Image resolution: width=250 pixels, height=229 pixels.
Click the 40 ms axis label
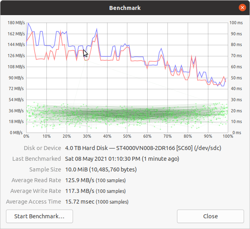236,89
